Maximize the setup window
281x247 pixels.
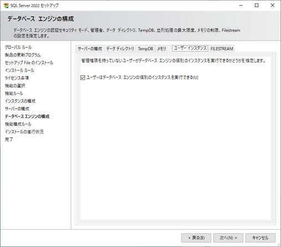click(257, 6)
